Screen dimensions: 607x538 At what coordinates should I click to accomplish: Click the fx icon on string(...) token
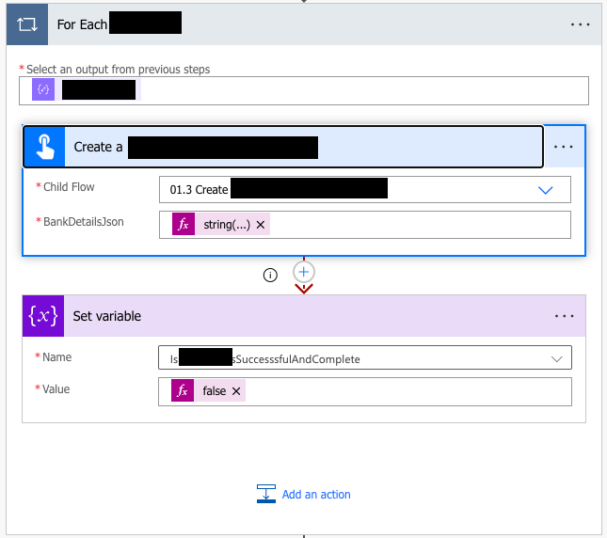(184, 225)
